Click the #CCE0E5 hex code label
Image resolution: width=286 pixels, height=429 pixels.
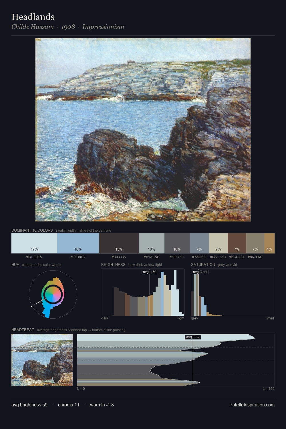tap(34, 257)
